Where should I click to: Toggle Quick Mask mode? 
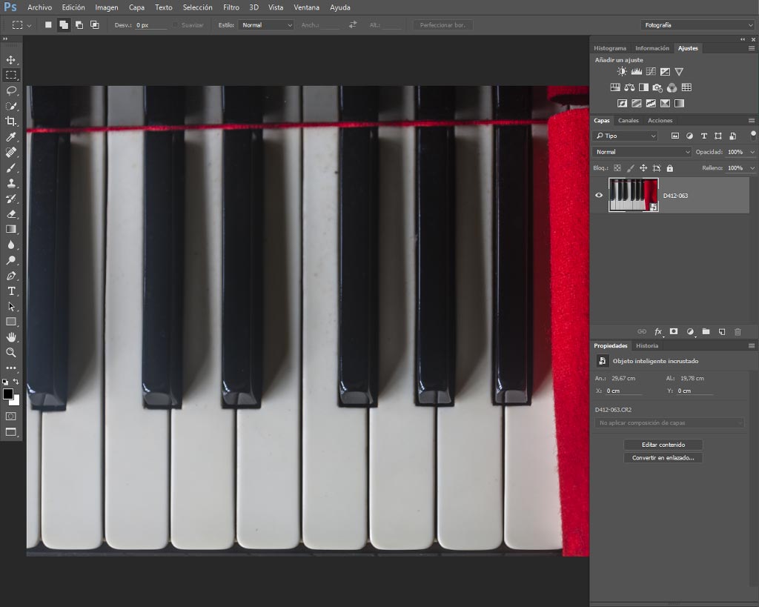(10, 417)
